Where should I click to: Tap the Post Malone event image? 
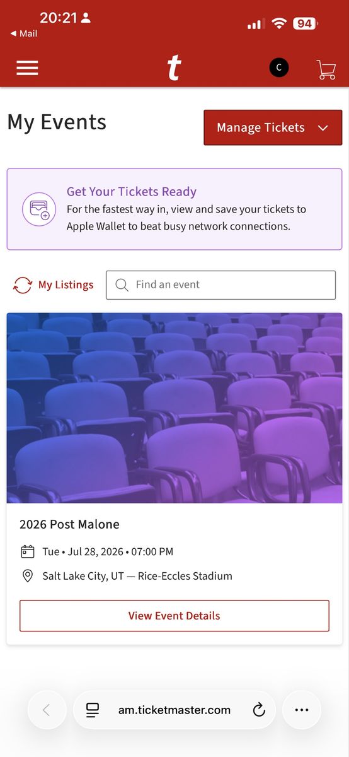(174, 408)
